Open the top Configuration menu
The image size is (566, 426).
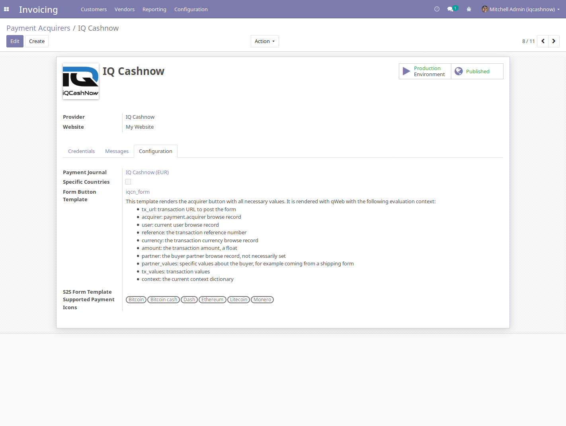(191, 9)
